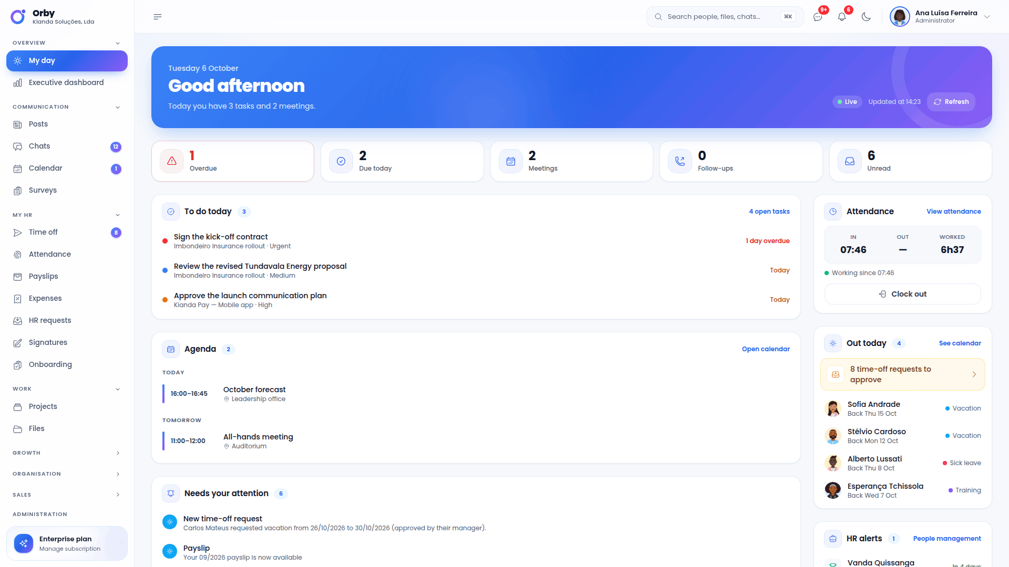Click the 4 open tasks link

(x=769, y=212)
